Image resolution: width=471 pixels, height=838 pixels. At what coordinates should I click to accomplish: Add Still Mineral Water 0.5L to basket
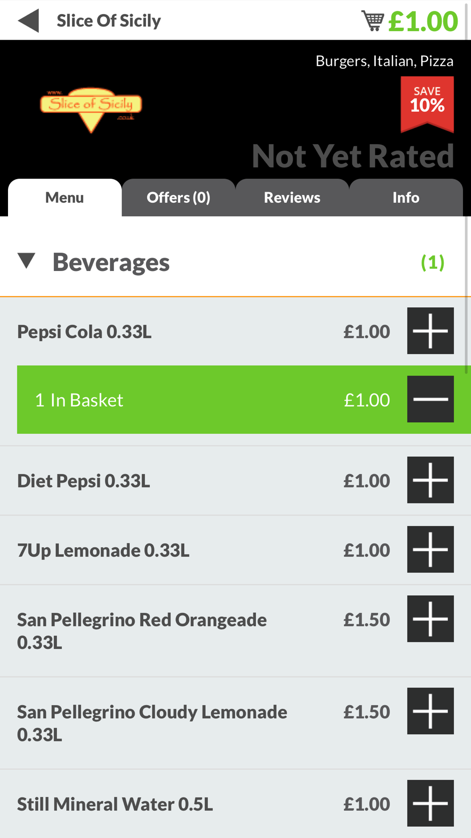430,803
